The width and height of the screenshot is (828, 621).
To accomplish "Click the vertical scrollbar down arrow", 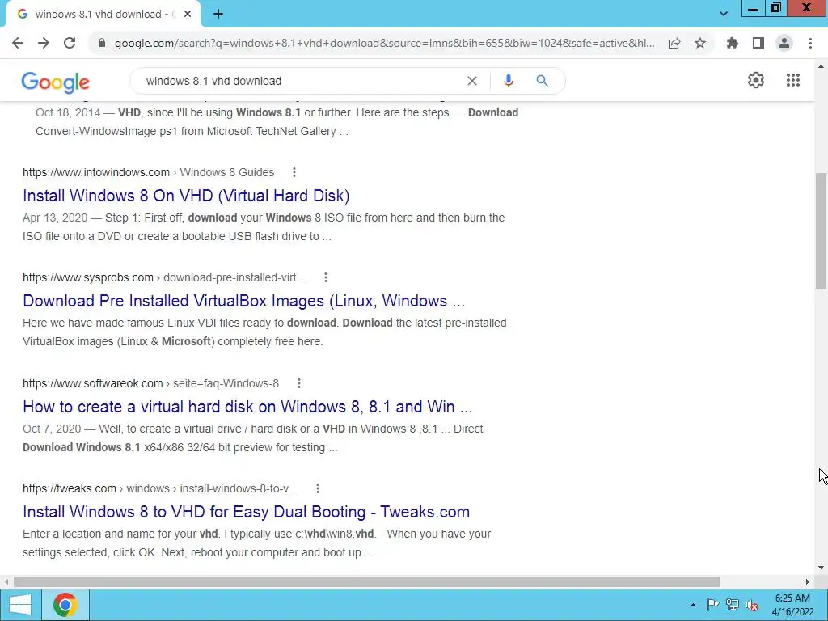I will [x=822, y=568].
